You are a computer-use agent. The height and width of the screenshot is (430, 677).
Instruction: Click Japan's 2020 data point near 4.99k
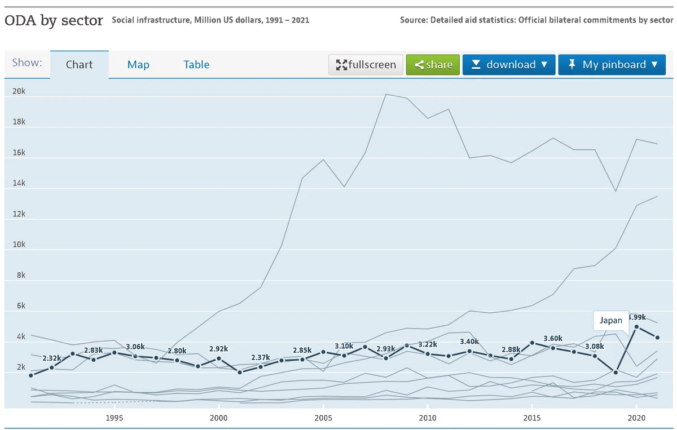pyautogui.click(x=636, y=327)
